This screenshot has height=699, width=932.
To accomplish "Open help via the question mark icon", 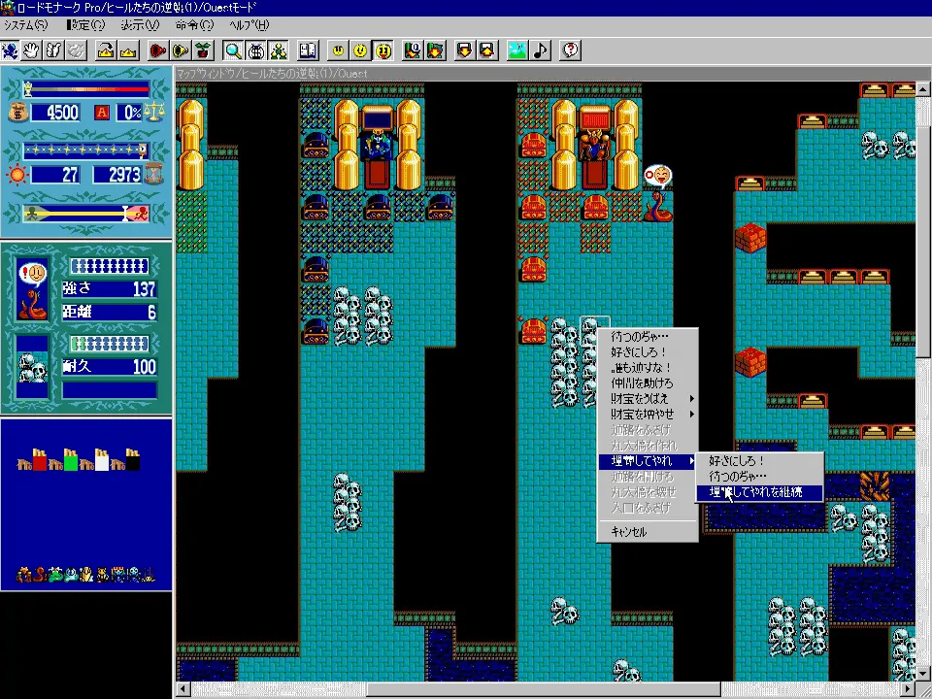I will tap(570, 50).
